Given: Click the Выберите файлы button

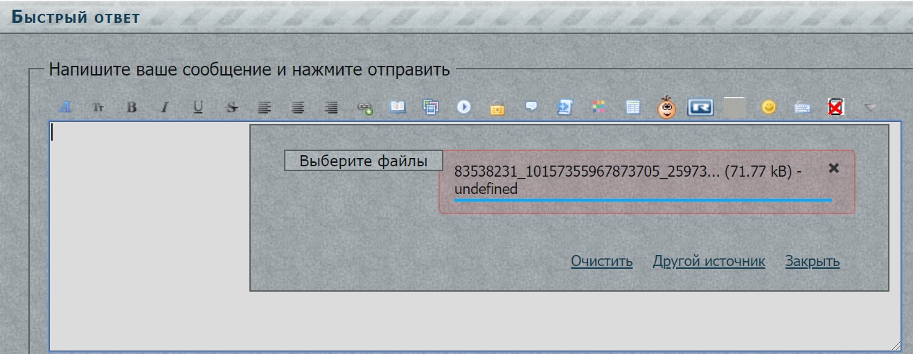Looking at the screenshot, I should point(364,161).
